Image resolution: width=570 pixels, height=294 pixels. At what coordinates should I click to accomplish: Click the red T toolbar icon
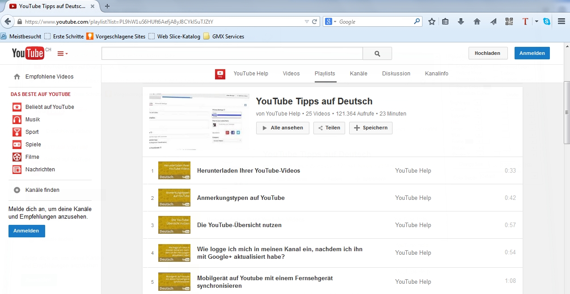click(x=526, y=21)
